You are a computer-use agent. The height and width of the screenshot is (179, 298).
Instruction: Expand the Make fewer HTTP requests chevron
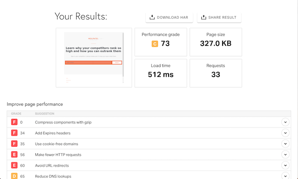285,155
